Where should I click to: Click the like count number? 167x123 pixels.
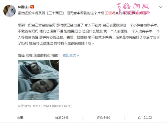(147, 118)
